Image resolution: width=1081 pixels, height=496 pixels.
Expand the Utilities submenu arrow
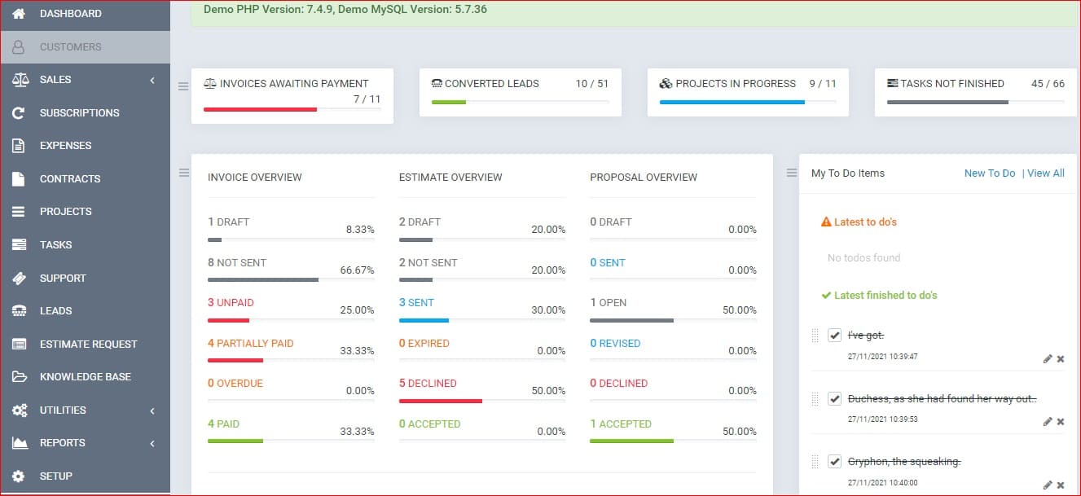click(x=152, y=410)
